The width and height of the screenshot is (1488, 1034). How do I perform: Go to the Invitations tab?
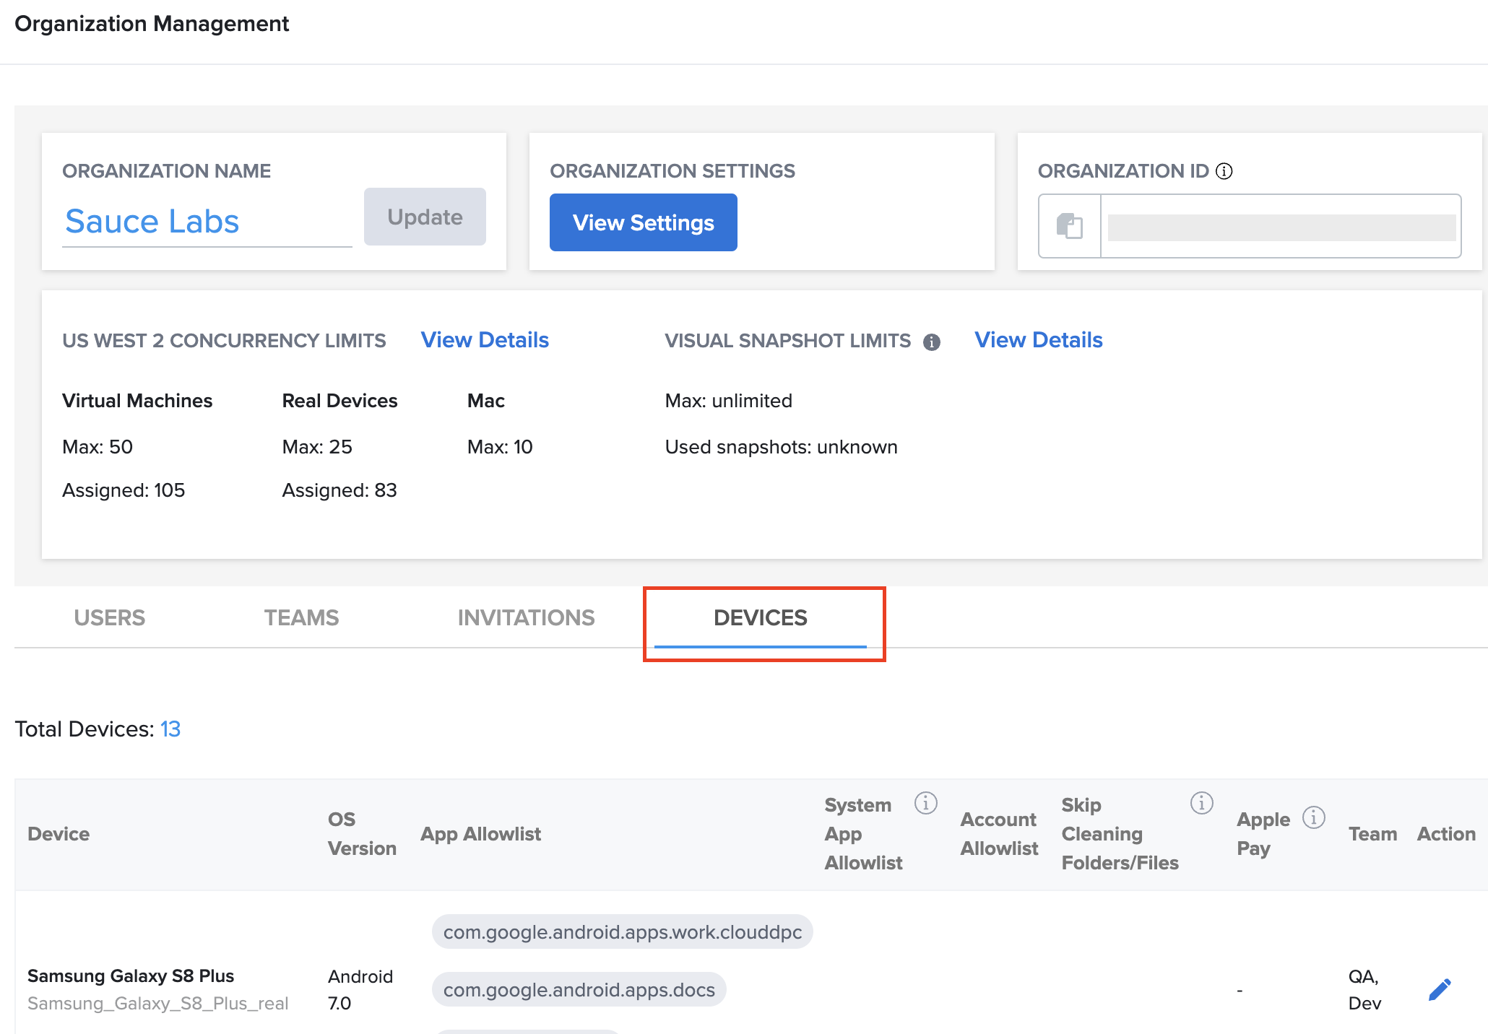pos(526,618)
